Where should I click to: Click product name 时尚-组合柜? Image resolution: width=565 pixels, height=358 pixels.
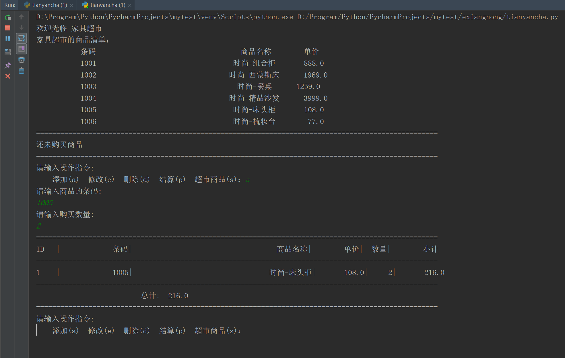[254, 63]
